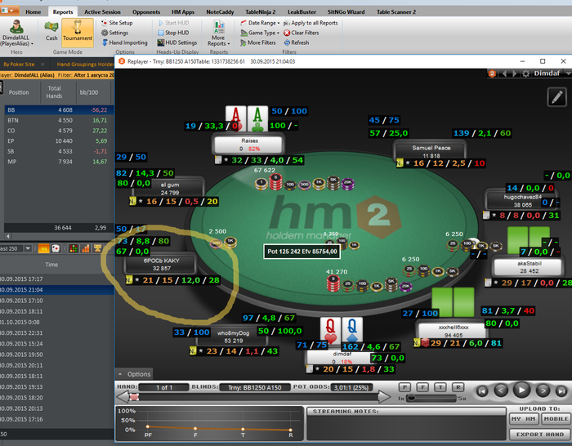572x446 pixels.
Task: Skip to the last action of the hand
Action: [561, 391]
